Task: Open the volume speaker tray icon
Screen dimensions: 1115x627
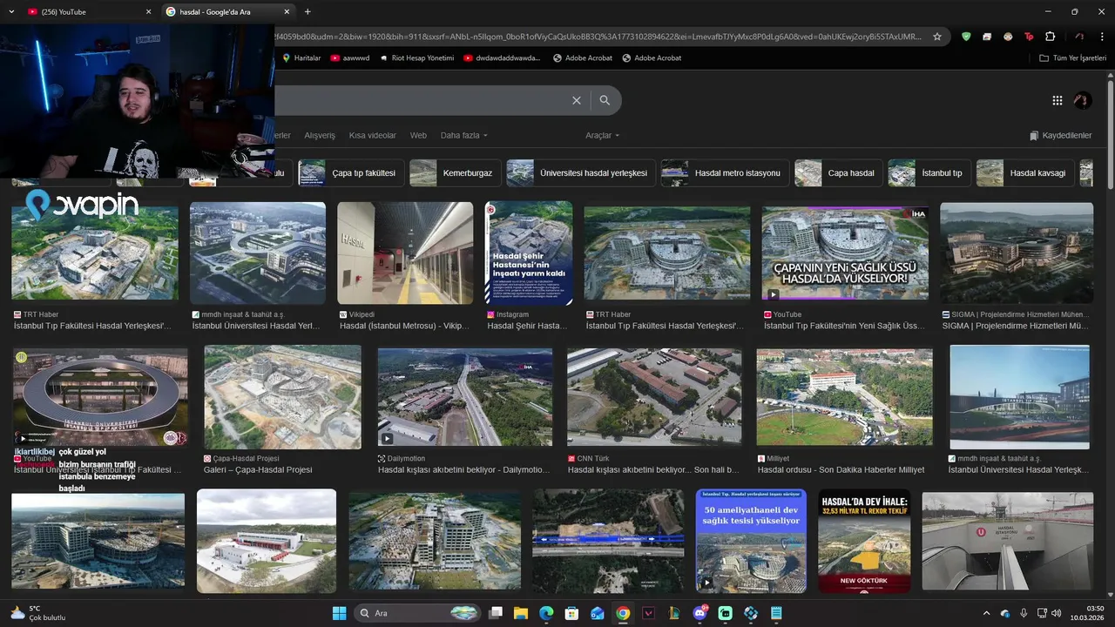Action: 1056,613
